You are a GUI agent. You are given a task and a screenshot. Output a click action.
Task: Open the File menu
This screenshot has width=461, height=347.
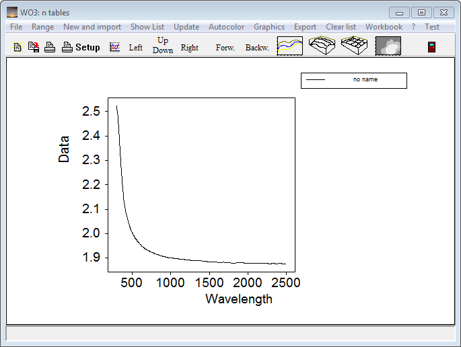(16, 27)
